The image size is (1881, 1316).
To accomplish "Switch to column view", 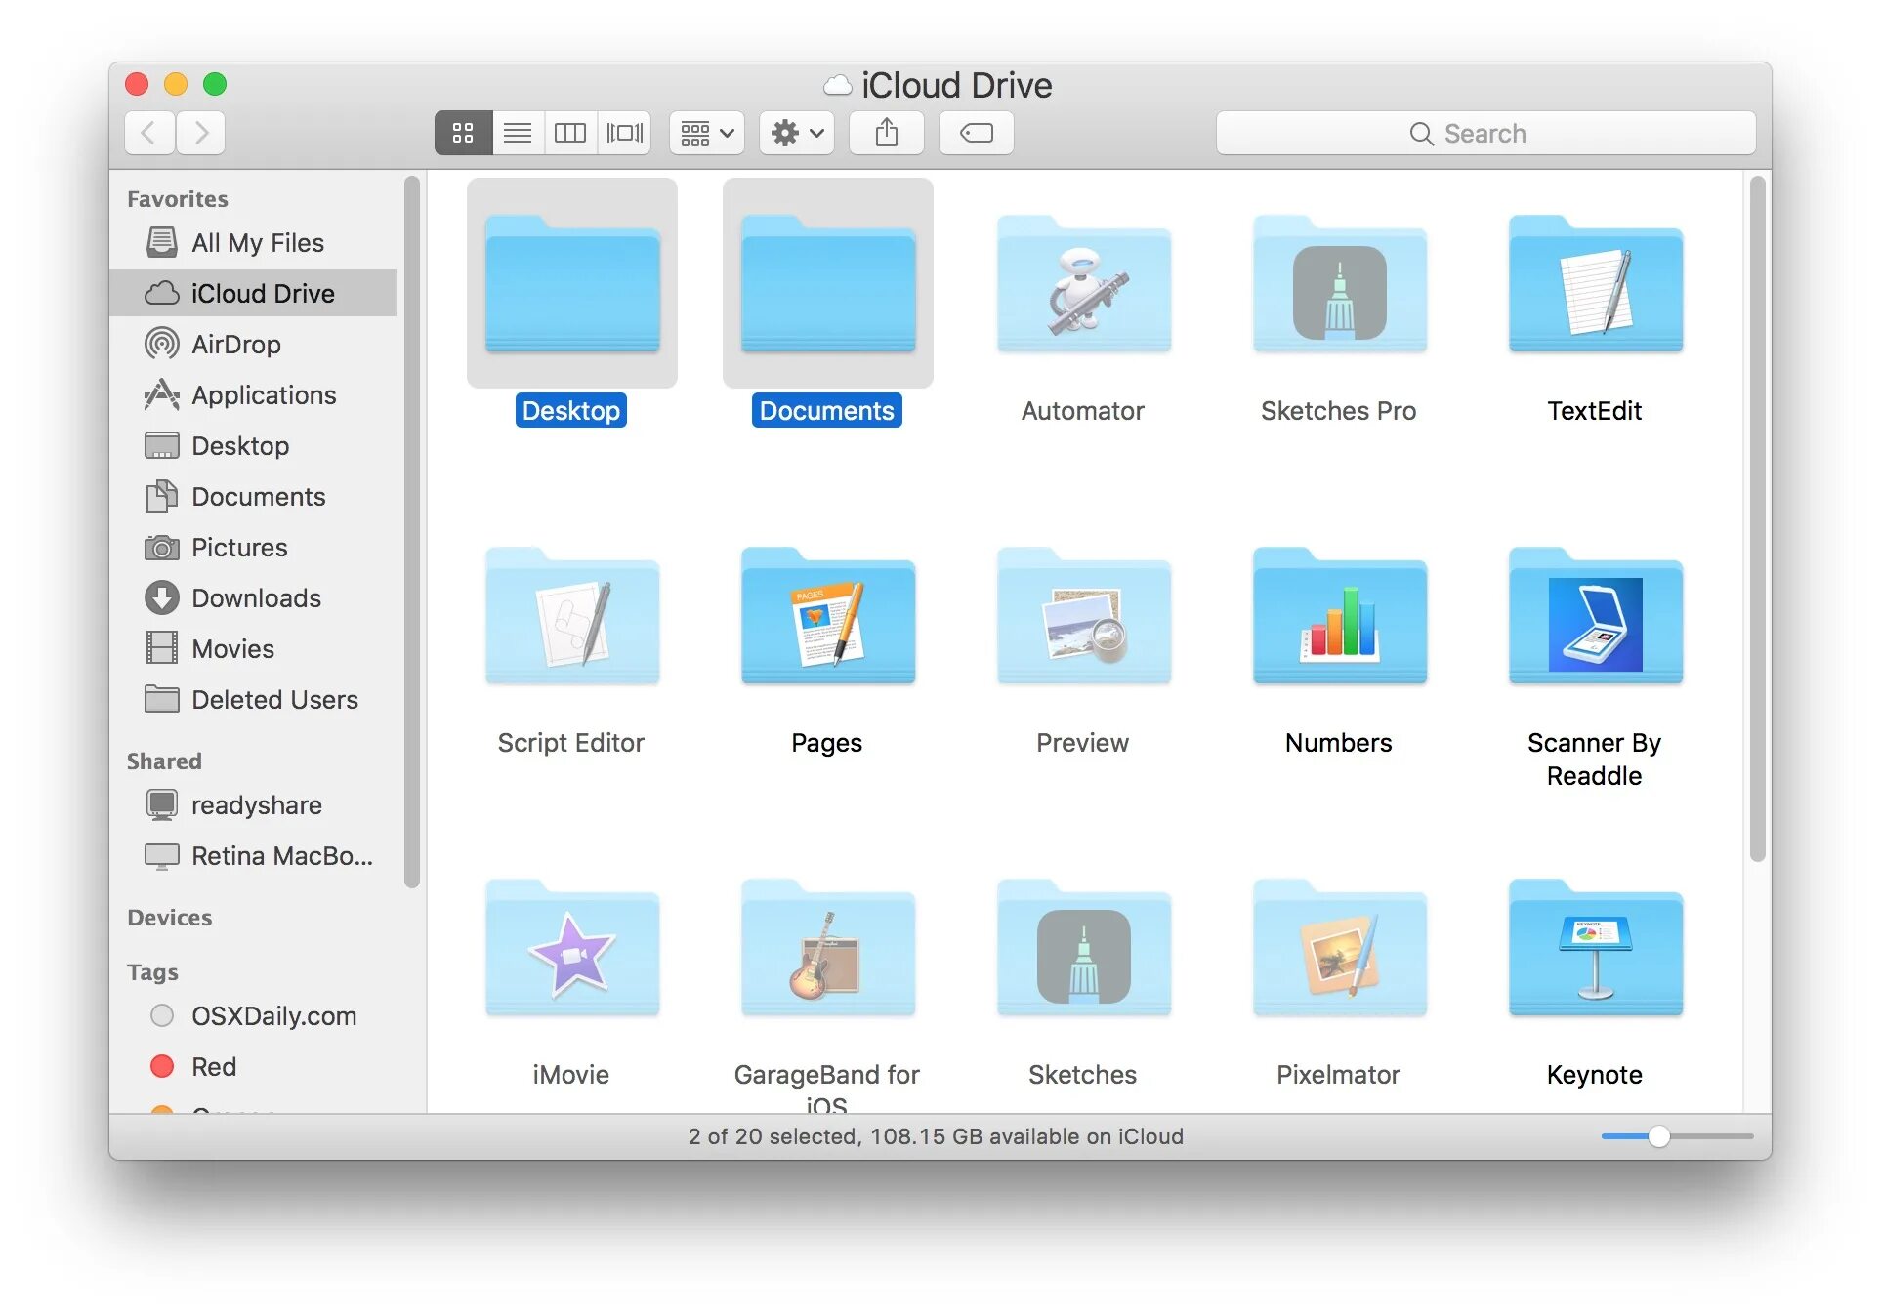I will [x=570, y=133].
